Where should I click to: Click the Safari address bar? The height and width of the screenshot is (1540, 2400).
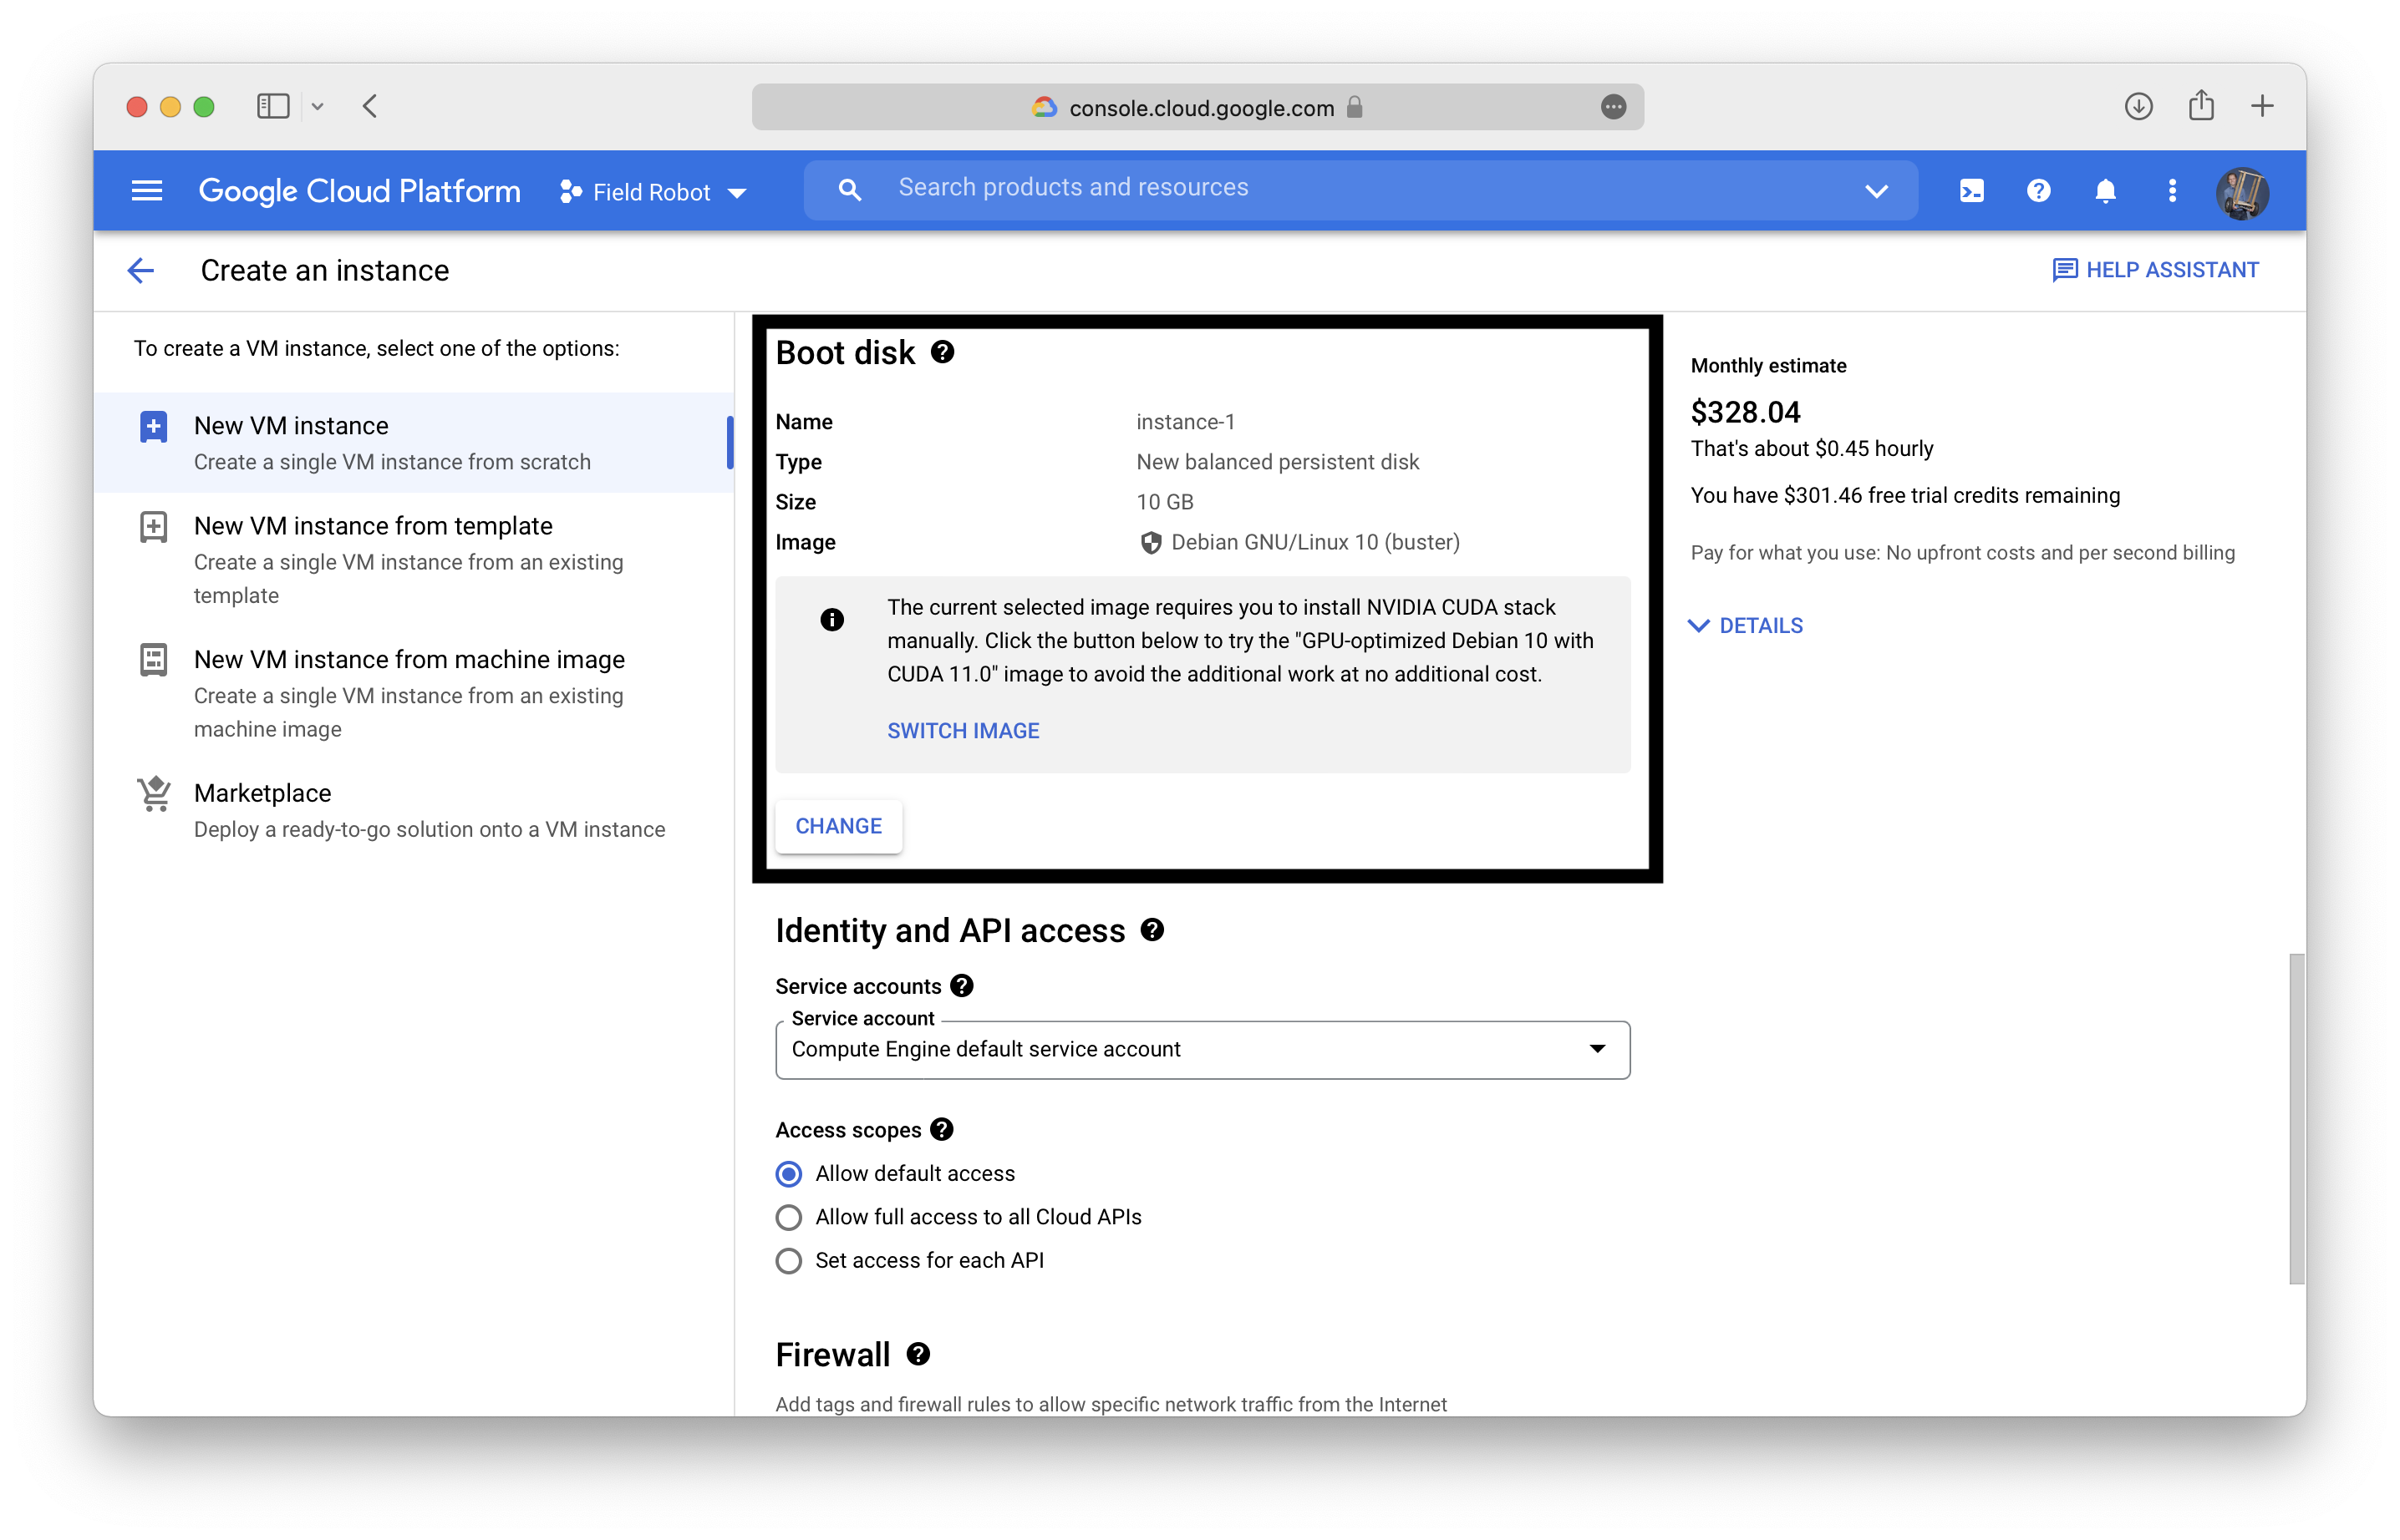click(1197, 107)
